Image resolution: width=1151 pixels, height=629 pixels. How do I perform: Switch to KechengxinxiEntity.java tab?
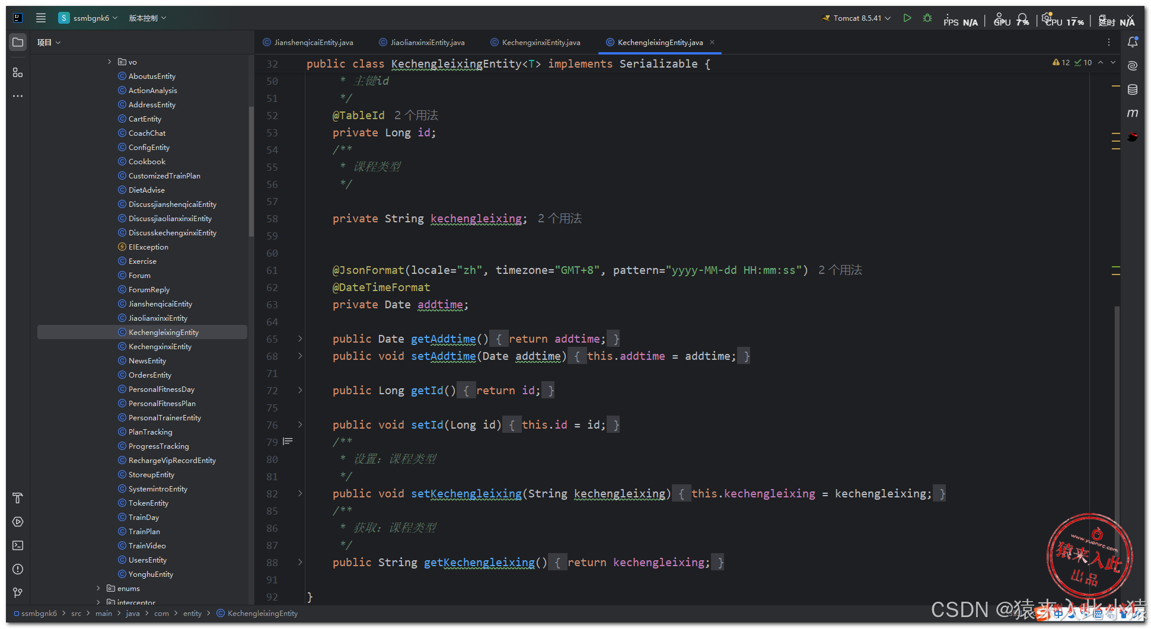click(535, 42)
